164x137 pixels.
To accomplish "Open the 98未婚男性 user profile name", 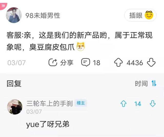I will click(43, 16).
